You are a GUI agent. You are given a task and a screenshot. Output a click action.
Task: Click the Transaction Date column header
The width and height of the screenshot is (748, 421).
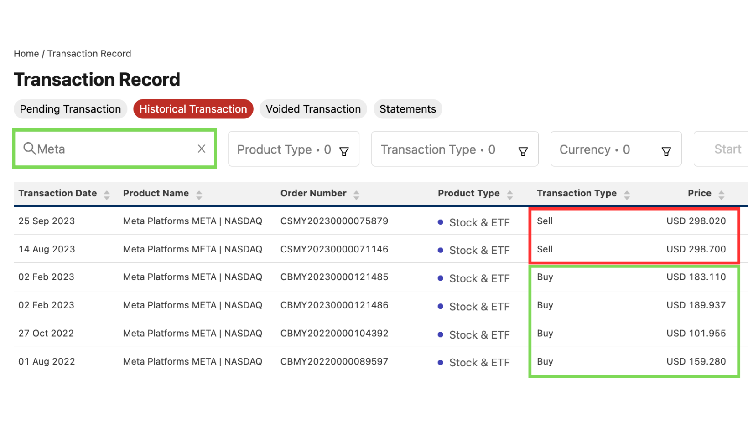pos(58,193)
